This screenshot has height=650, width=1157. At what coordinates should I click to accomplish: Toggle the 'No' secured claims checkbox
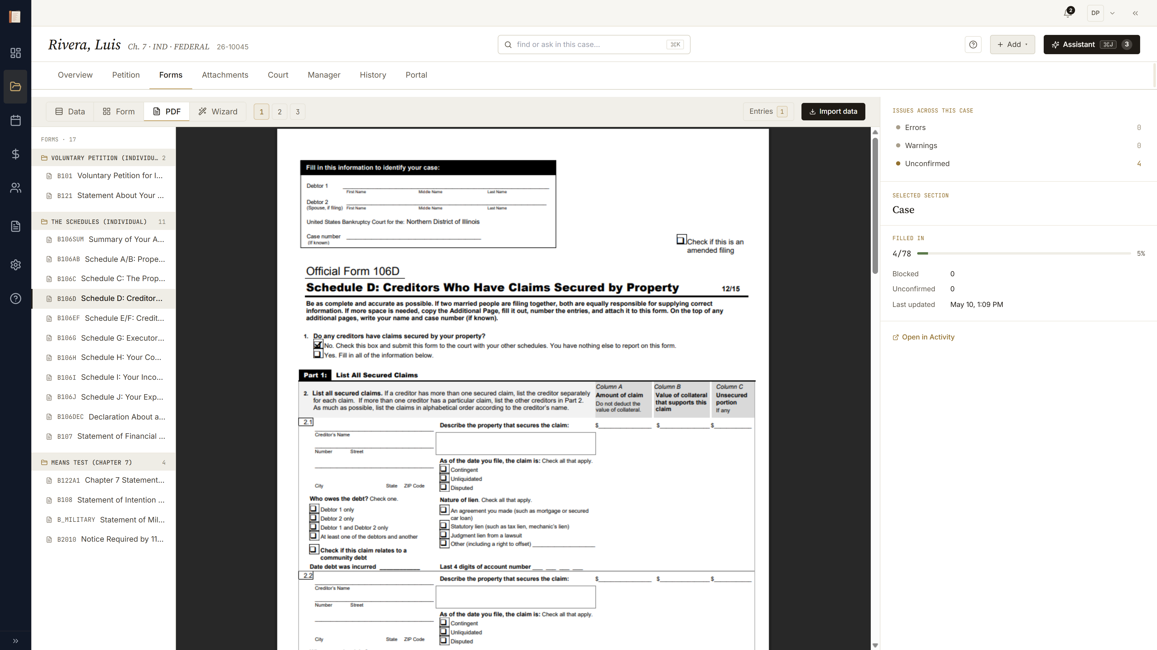[318, 345]
